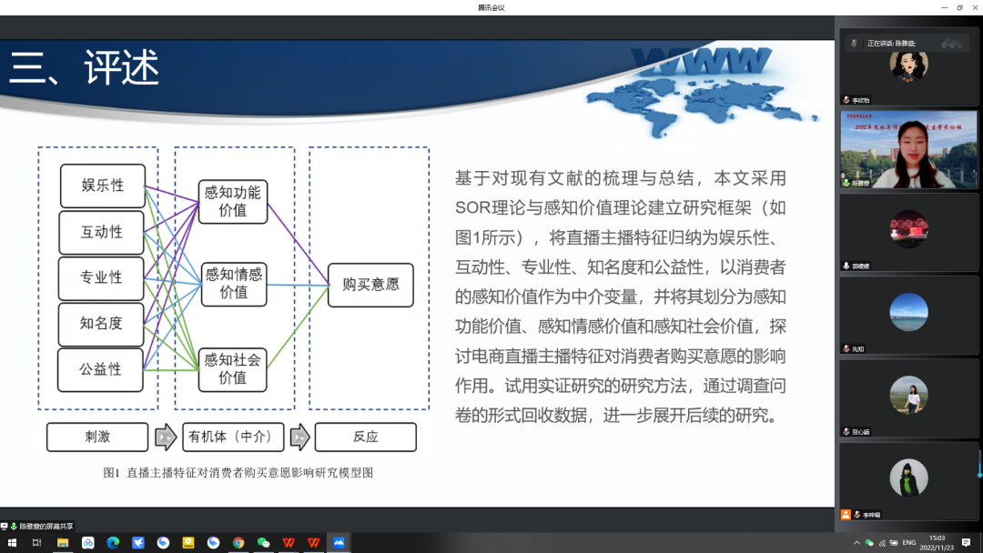Open Tencent Meeting from the taskbar
Image resolution: width=983 pixels, height=553 pixels.
tap(338, 542)
